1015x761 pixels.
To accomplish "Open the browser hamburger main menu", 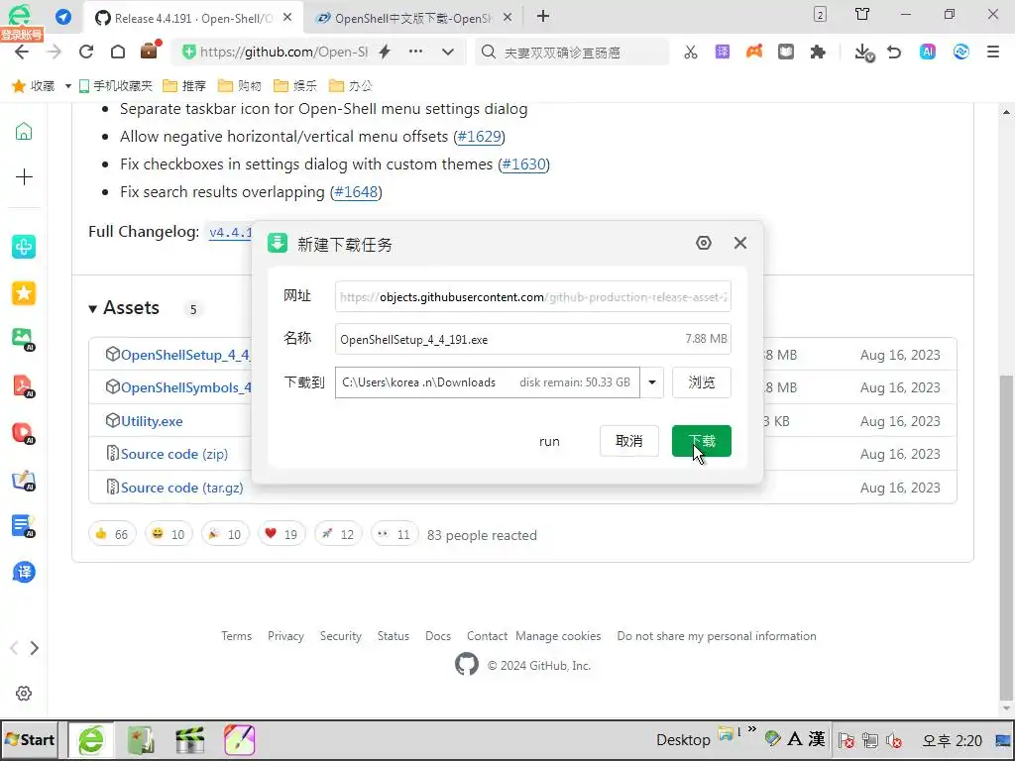I will 993,52.
